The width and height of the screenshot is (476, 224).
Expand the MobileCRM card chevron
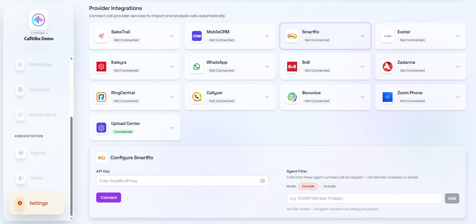pyautogui.click(x=267, y=36)
